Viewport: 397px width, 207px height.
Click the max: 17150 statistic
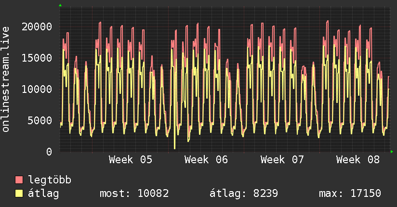coord(350,194)
